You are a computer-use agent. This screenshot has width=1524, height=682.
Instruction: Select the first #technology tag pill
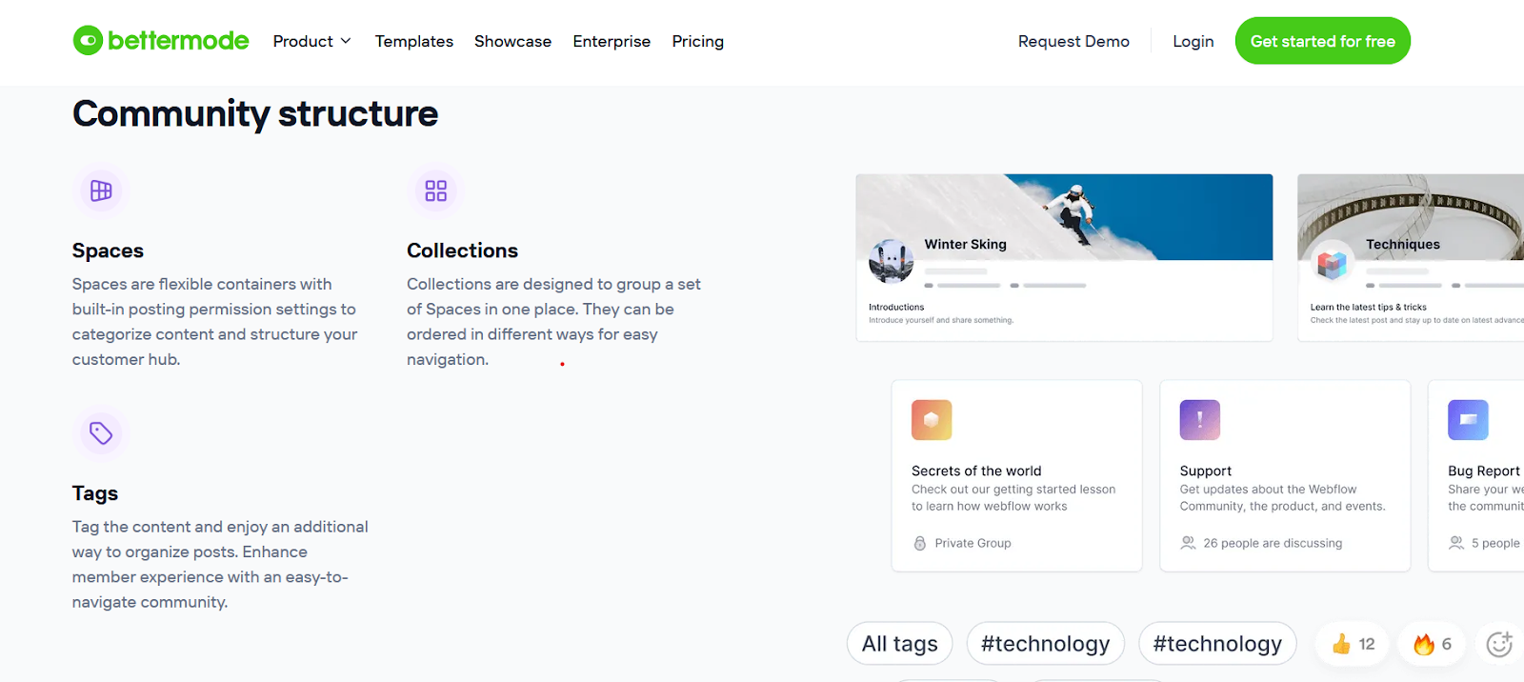[x=1046, y=644]
